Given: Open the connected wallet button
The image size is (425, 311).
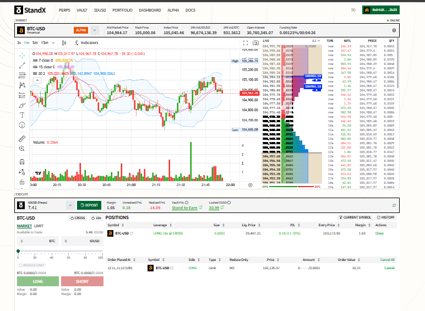Looking at the screenshot, I should (381, 10).
